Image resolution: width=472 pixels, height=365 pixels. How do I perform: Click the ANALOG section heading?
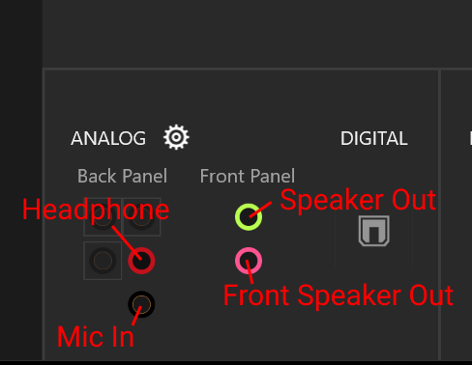(x=108, y=138)
